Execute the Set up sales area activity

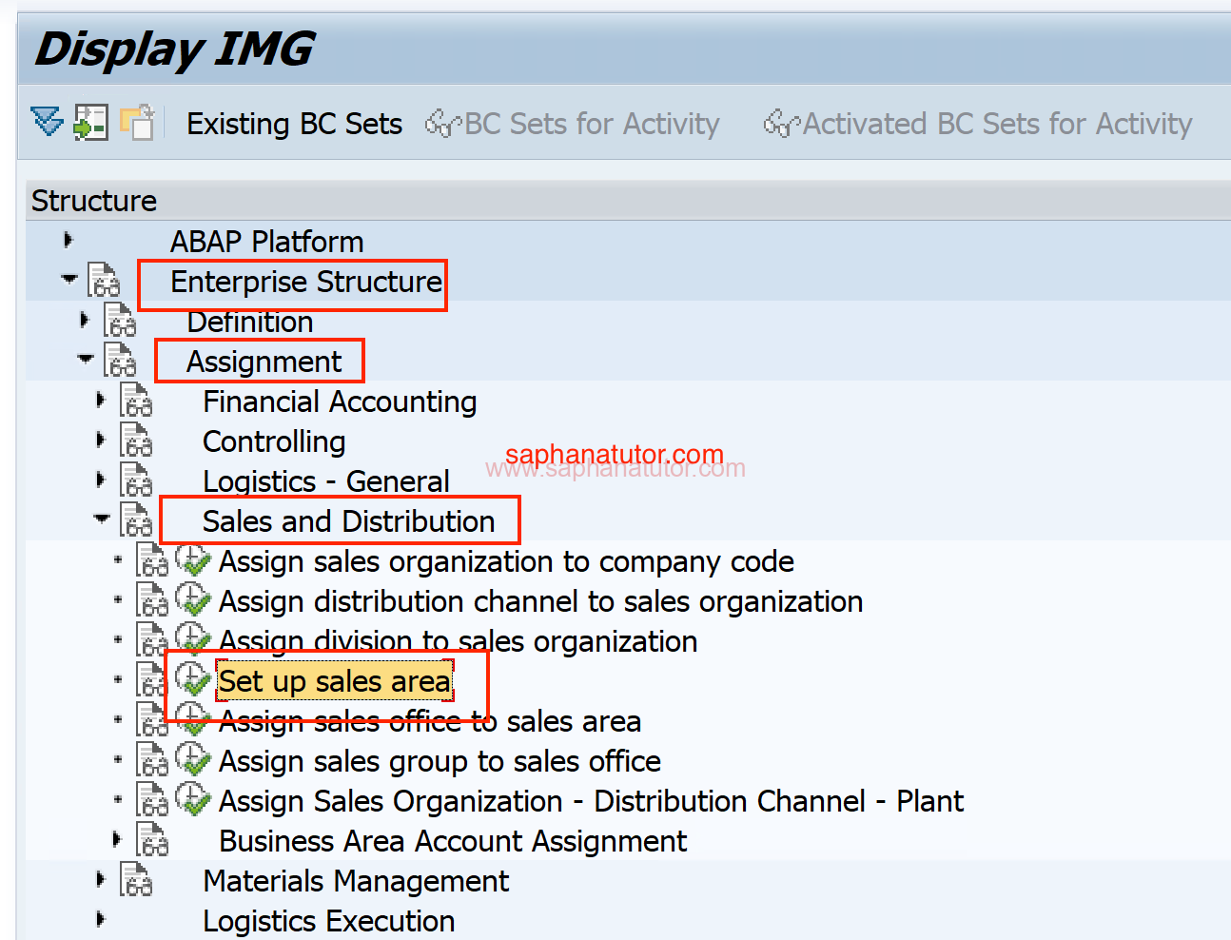[x=193, y=680]
